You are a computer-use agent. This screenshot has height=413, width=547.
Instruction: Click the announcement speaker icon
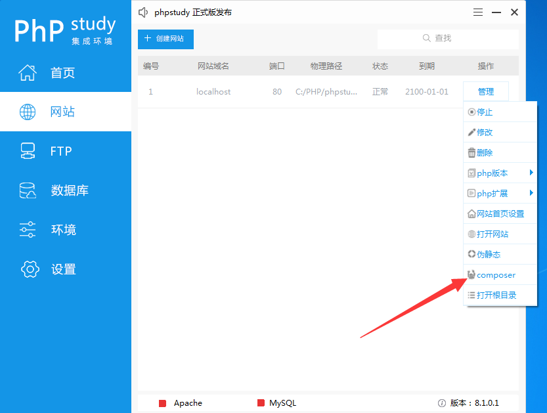(x=143, y=12)
